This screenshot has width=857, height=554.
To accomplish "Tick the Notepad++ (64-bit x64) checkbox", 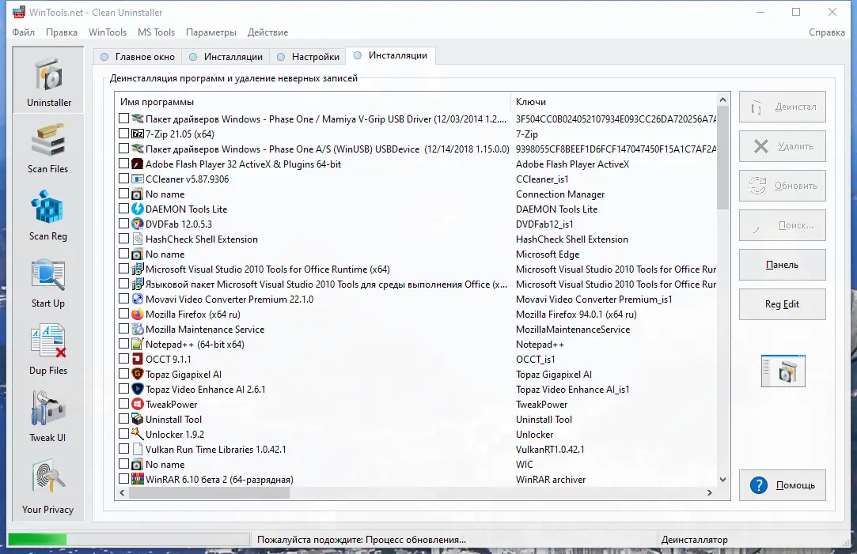I will pos(123,344).
